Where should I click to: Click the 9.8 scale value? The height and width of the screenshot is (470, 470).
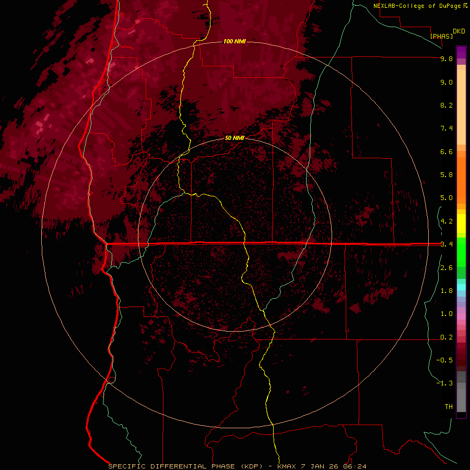pyautogui.click(x=446, y=58)
